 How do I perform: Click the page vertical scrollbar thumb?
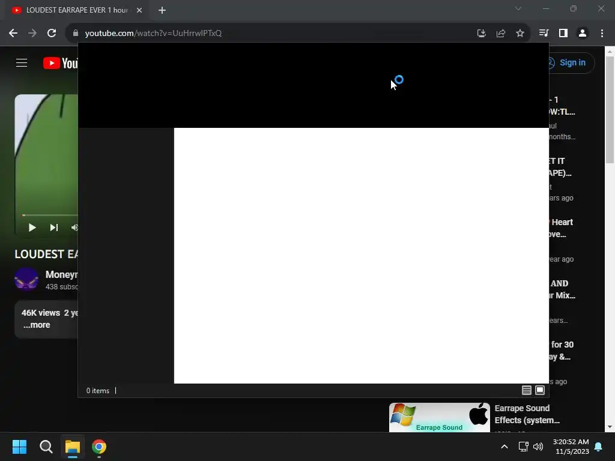(610, 110)
